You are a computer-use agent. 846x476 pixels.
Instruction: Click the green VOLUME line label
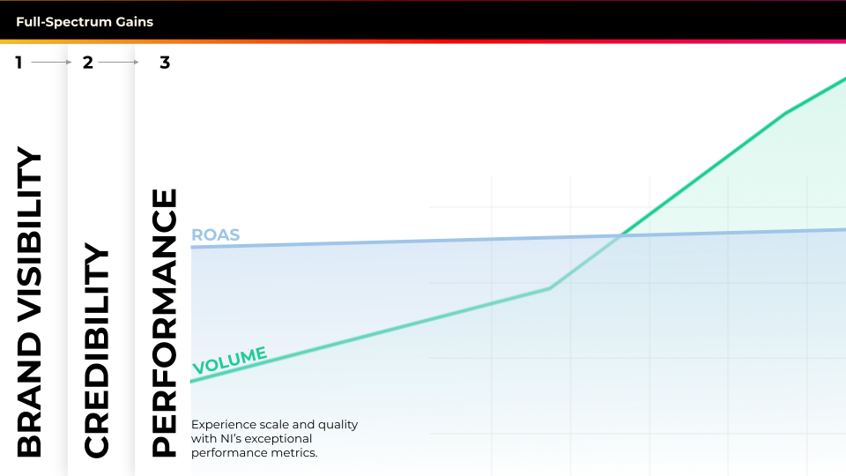point(229,361)
